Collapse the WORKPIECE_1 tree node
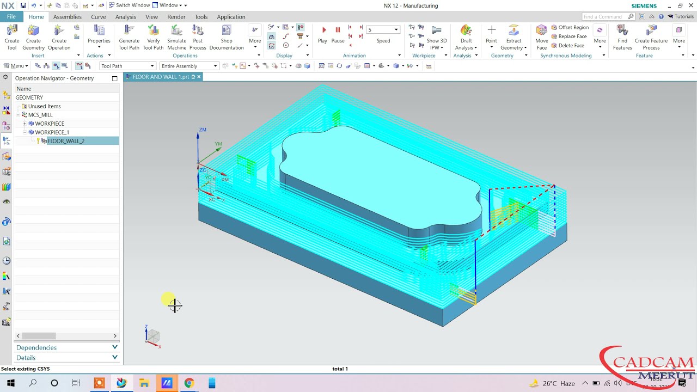The height and width of the screenshot is (392, 697). (x=25, y=132)
